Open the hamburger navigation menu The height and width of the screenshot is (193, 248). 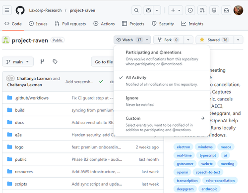tap(7, 10)
